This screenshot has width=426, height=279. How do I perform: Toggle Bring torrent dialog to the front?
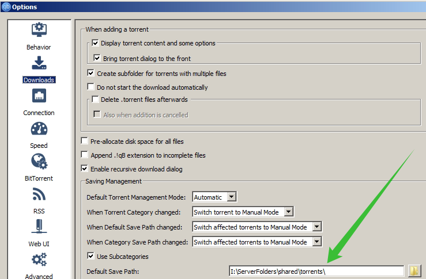click(98, 59)
